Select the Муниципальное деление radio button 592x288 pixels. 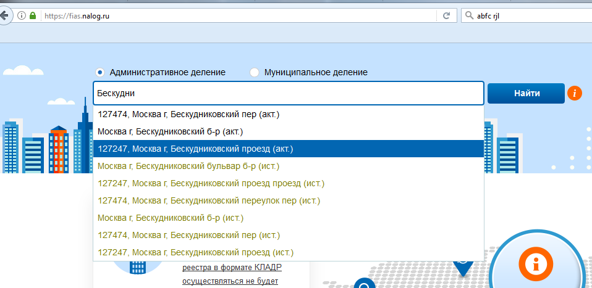pyautogui.click(x=254, y=72)
